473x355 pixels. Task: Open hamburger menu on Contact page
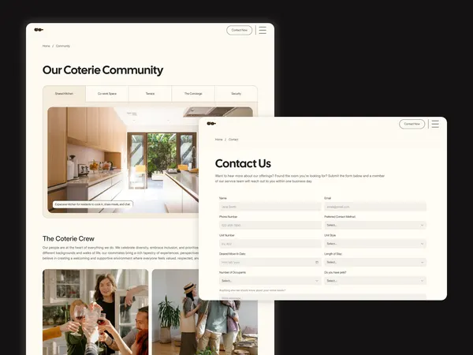tap(435, 124)
